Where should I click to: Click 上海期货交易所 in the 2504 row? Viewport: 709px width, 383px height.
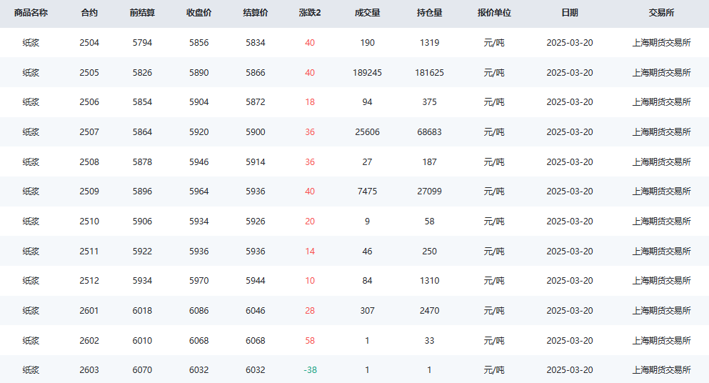[661, 43]
